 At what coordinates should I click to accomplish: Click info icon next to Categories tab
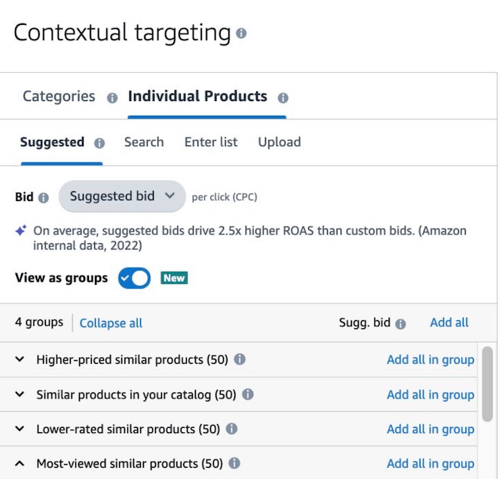[112, 98]
